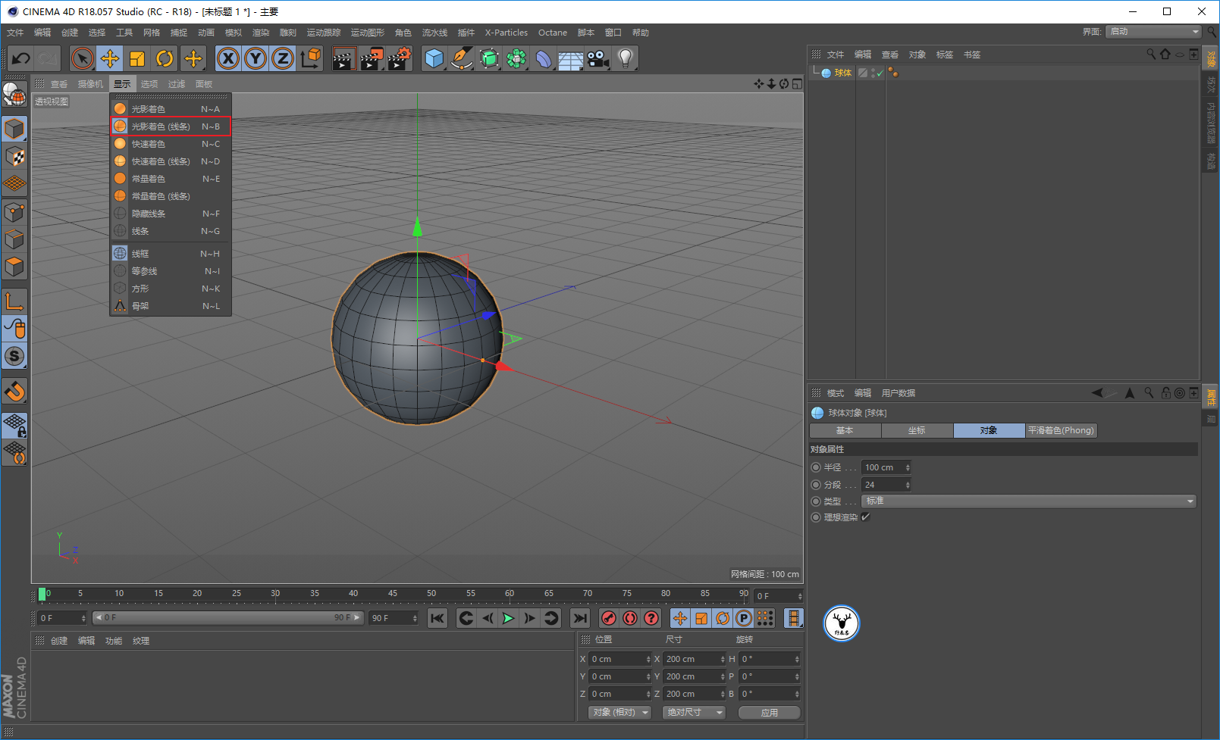
Task: Enable texture mode checkered cube icon
Action: [x=14, y=157]
